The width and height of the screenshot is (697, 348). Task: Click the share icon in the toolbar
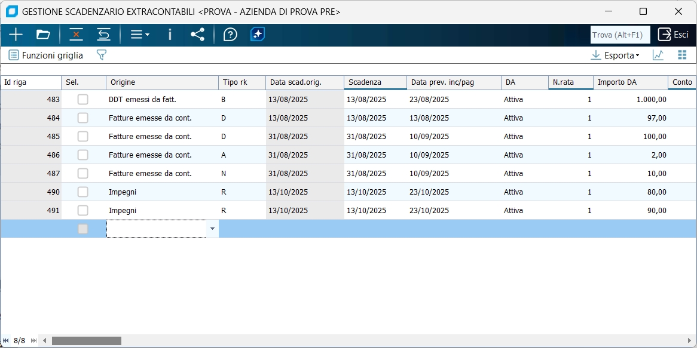[x=197, y=35]
